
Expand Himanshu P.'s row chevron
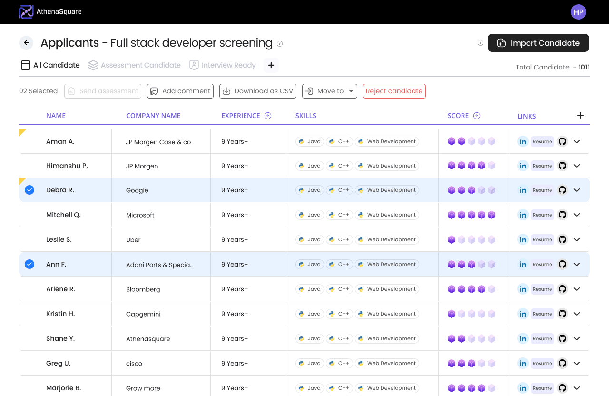(x=577, y=166)
